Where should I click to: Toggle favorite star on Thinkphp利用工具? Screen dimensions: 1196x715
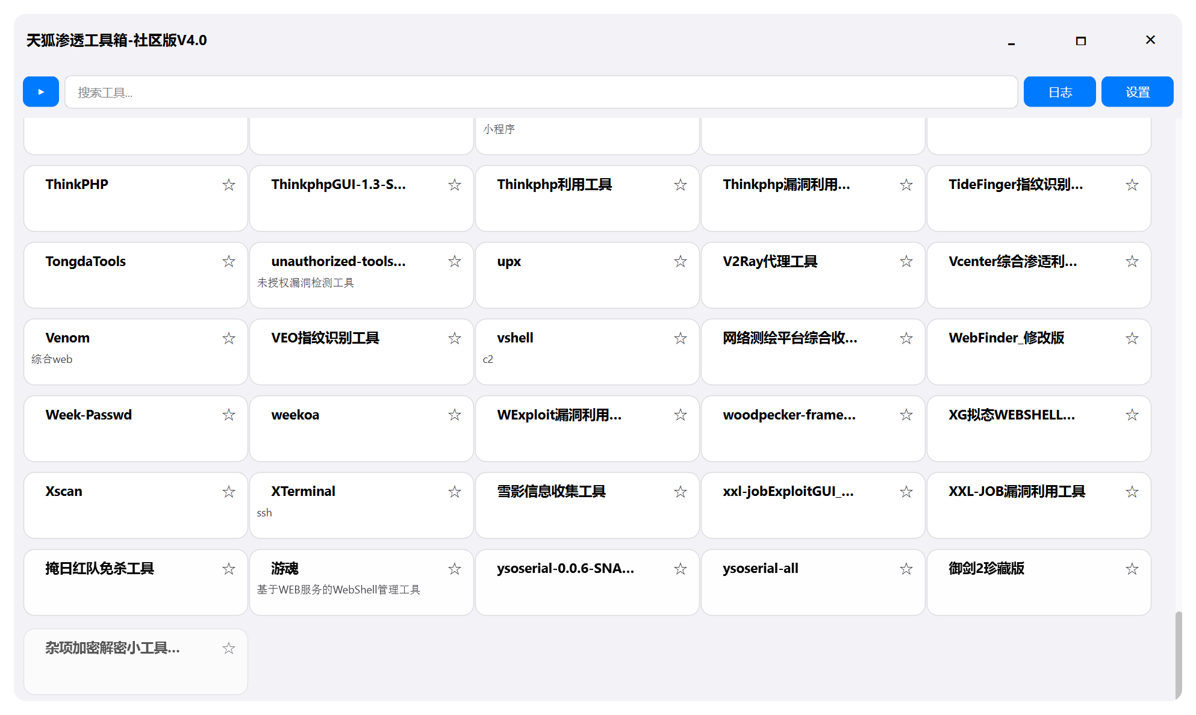[x=681, y=185]
